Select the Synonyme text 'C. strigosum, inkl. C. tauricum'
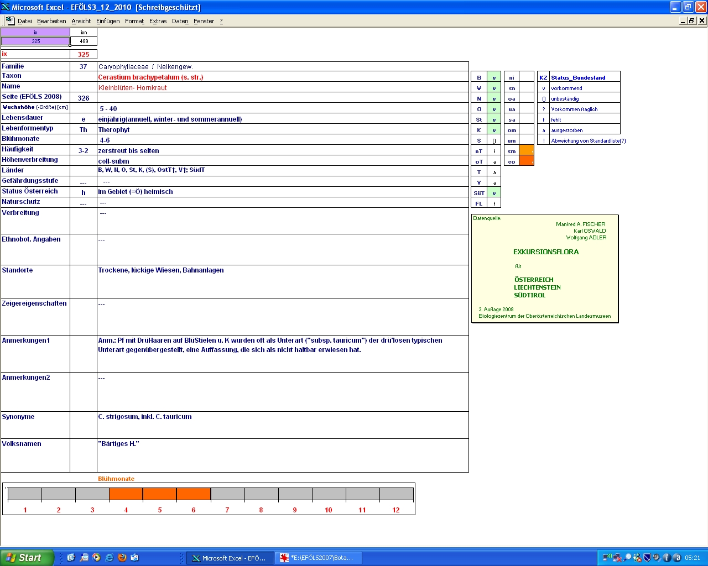 pos(283,425)
